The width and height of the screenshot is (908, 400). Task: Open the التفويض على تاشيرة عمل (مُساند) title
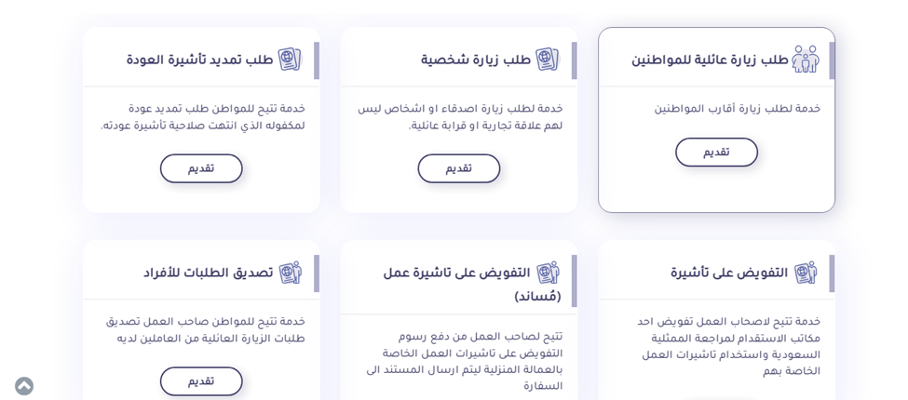(x=456, y=284)
